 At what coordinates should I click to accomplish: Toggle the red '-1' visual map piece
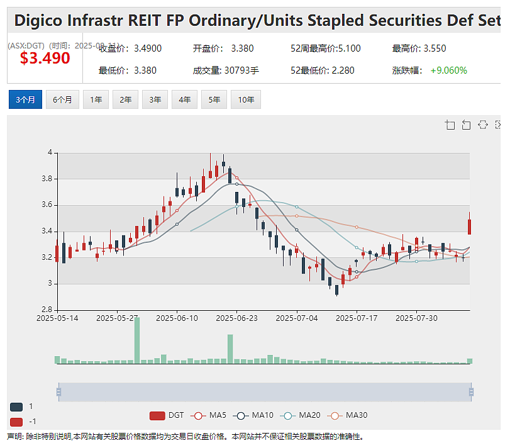16,422
